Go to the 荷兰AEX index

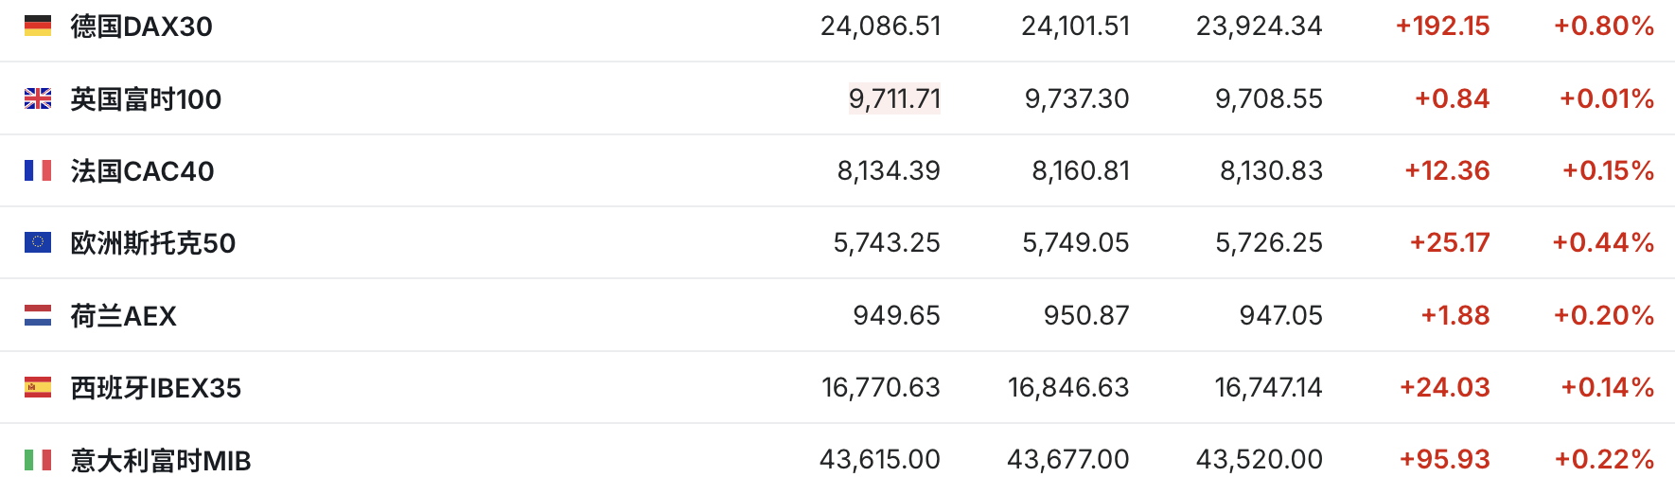(x=124, y=316)
